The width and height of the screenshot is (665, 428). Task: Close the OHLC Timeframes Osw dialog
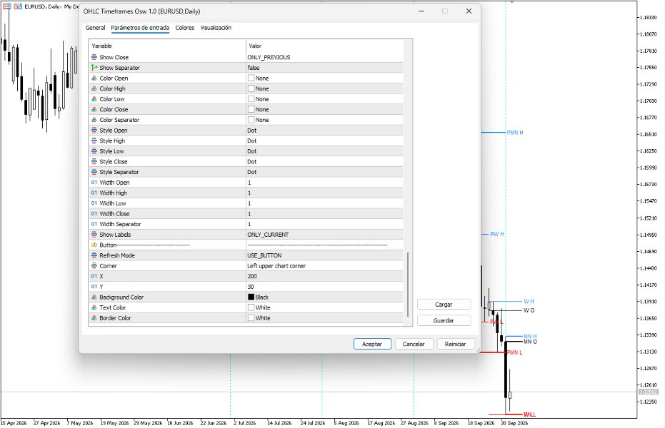point(469,11)
